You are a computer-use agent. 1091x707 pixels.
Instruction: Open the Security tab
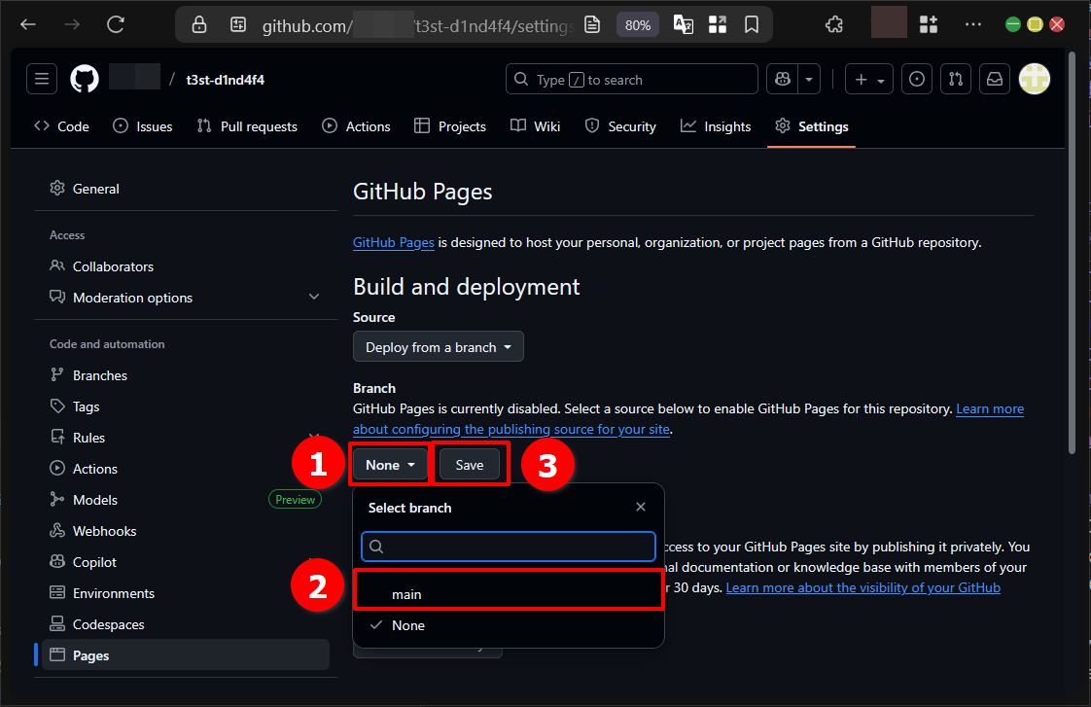[x=630, y=125]
